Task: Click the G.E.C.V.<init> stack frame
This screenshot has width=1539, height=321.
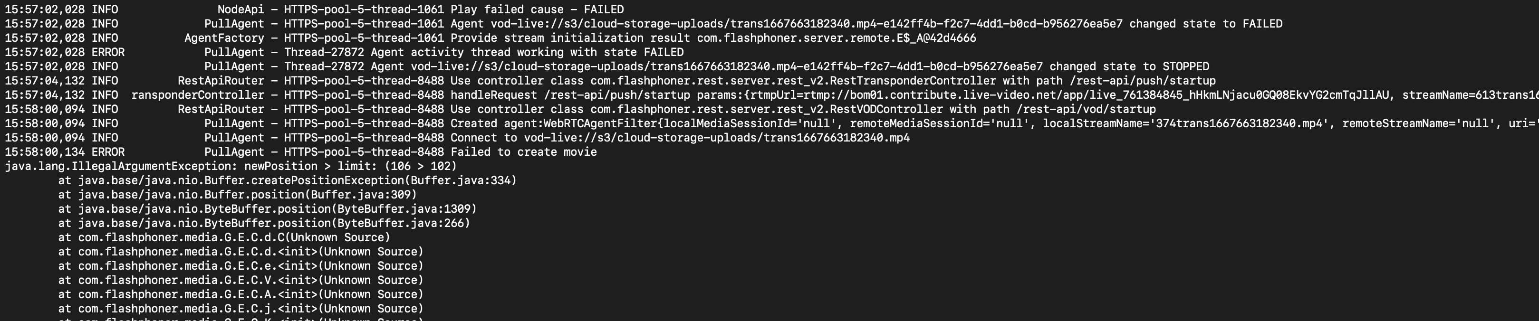Action: pos(241,281)
